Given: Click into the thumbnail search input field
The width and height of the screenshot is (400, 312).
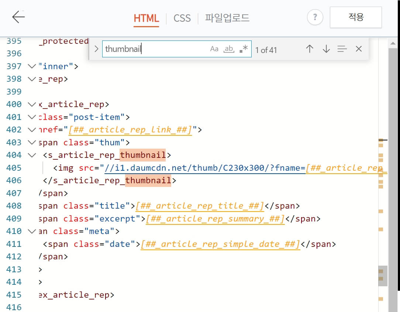Looking at the screenshot, I should tap(155, 48).
